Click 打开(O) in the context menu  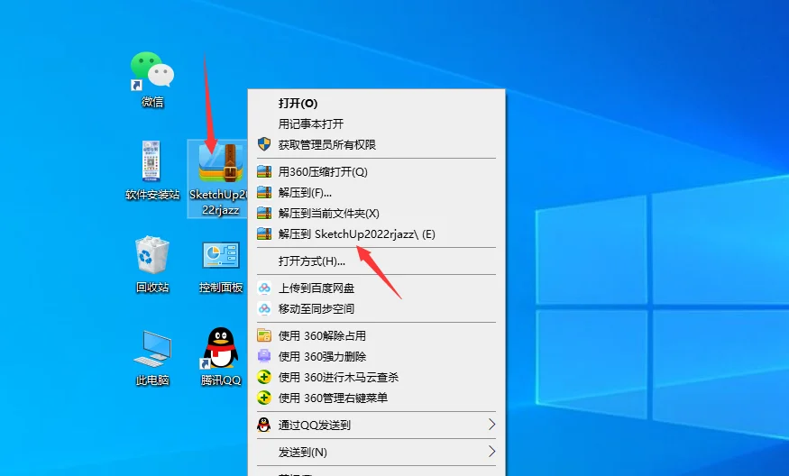(x=376, y=103)
